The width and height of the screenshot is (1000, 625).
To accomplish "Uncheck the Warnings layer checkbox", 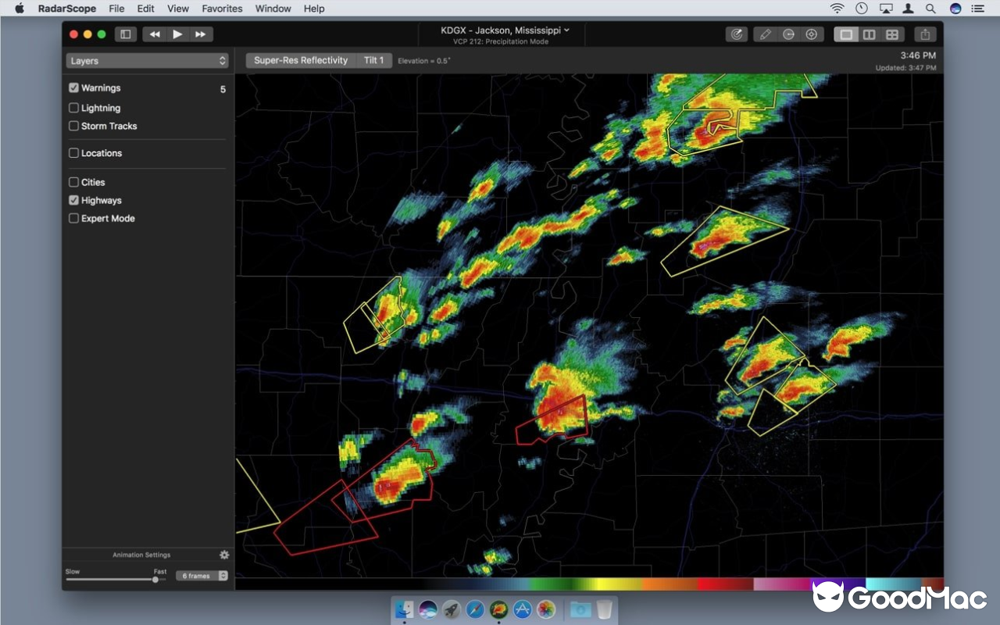I will 74,88.
